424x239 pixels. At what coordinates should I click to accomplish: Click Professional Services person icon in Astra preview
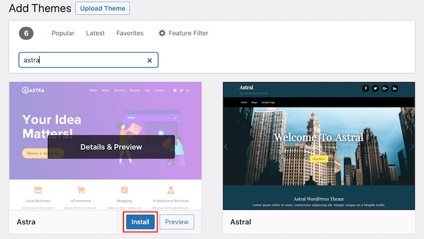(171, 190)
